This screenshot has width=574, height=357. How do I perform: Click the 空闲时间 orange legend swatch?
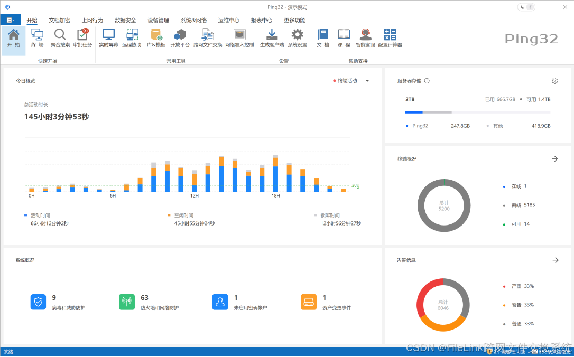tap(169, 215)
